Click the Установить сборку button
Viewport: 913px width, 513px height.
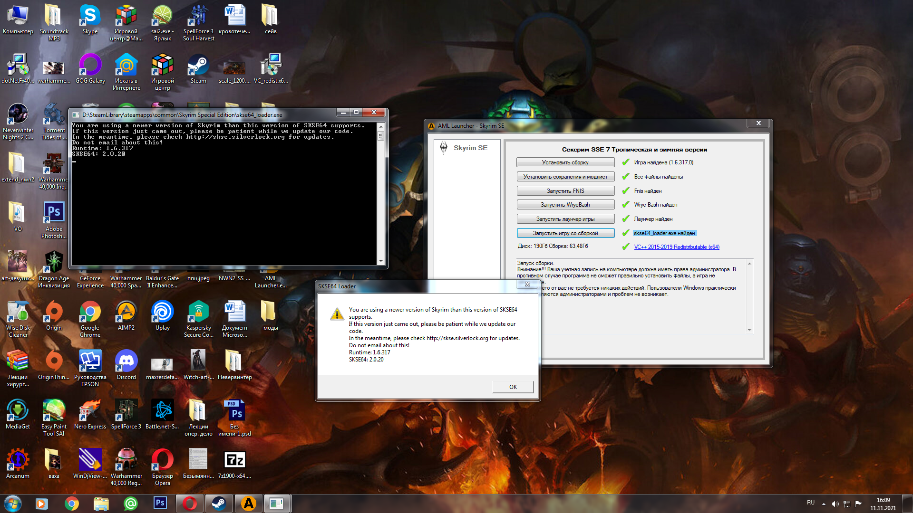coord(565,162)
